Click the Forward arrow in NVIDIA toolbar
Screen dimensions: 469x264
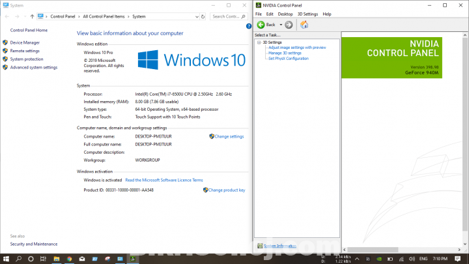289,25
